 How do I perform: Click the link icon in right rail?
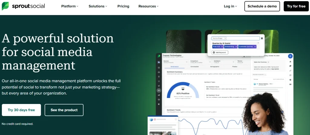click(x=290, y=71)
